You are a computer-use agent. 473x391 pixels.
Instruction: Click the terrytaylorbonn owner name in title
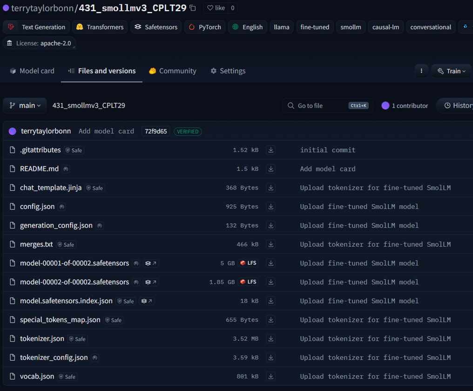coord(42,8)
